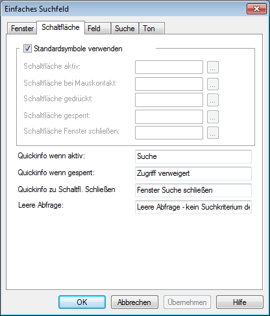Browse image for Schaltfläche bei Mauskontakt
This screenshot has height=316, width=270.
click(213, 84)
